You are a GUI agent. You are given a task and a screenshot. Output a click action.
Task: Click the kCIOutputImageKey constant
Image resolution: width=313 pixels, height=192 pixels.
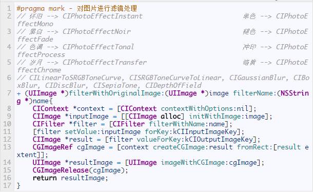[219, 140]
